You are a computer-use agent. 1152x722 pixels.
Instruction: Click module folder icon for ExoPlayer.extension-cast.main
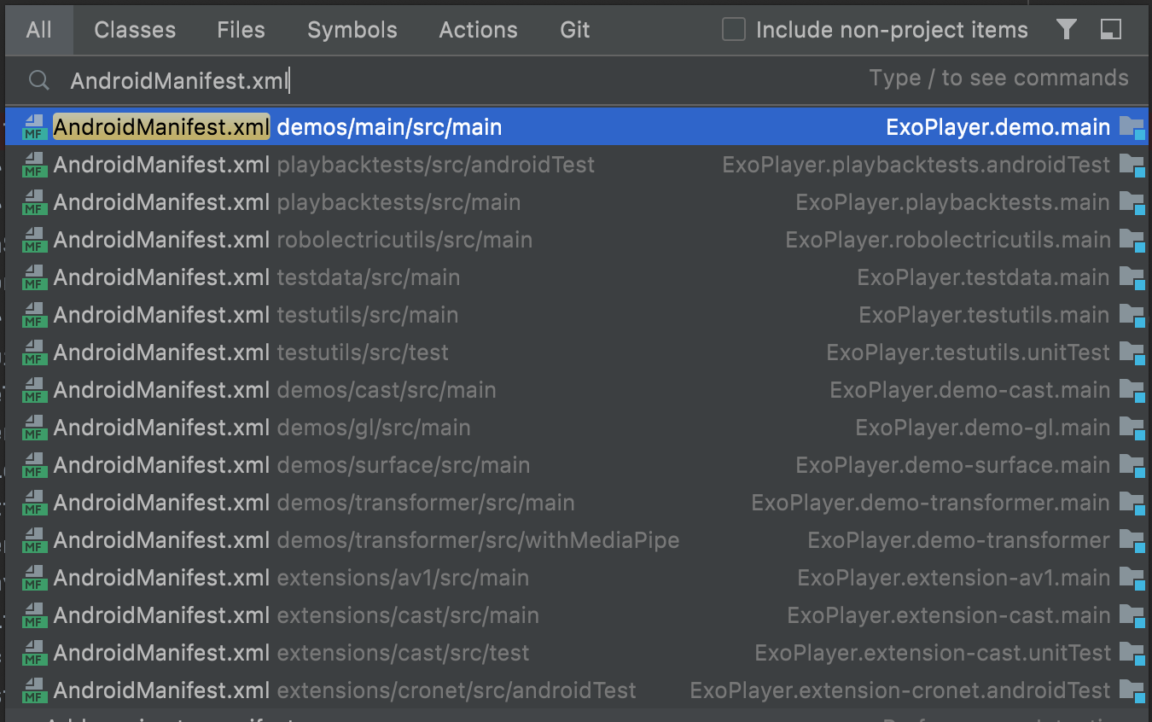1132,616
